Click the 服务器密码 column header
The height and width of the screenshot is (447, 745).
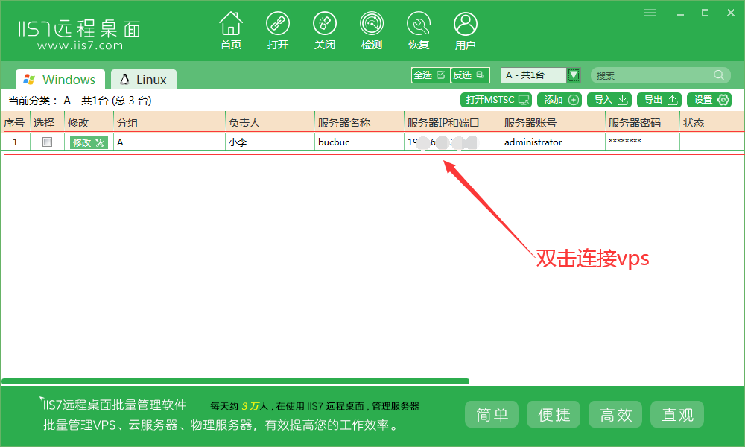(x=642, y=123)
